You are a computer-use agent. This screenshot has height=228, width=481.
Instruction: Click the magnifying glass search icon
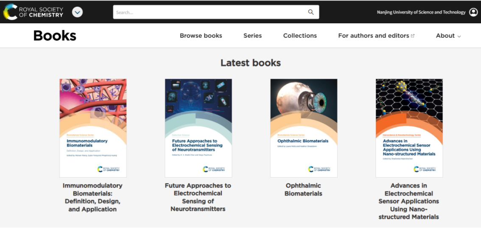pos(311,12)
